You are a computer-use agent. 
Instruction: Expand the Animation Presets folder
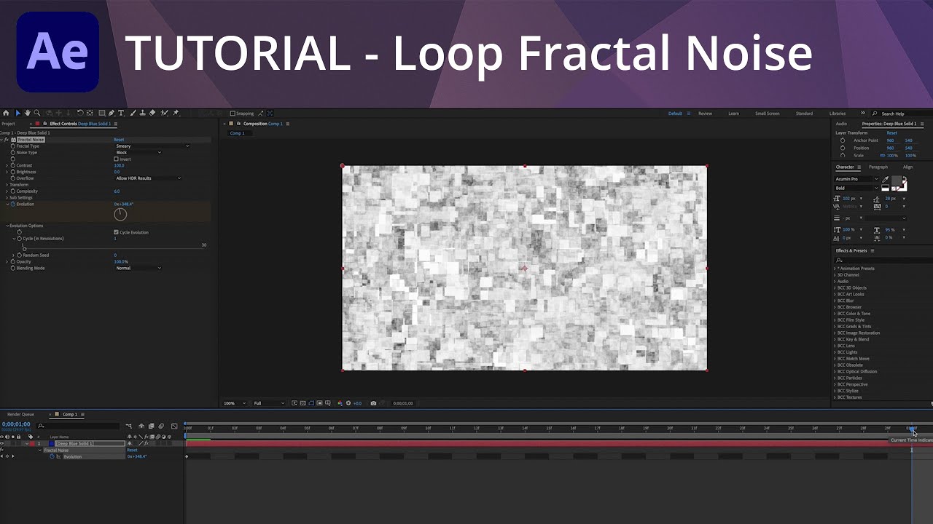[835, 269]
